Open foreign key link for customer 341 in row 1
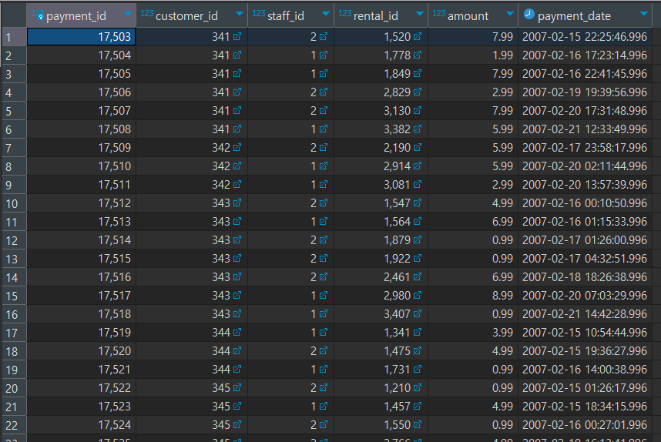The height and width of the screenshot is (442, 661). (237, 37)
